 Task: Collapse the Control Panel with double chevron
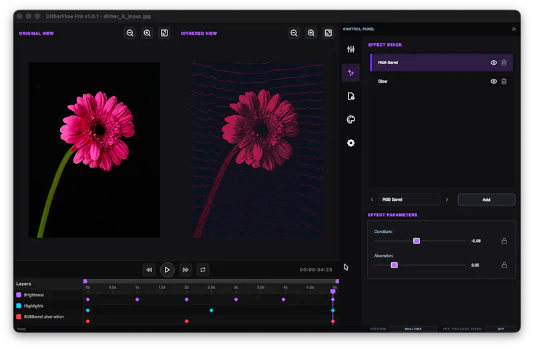(514, 29)
